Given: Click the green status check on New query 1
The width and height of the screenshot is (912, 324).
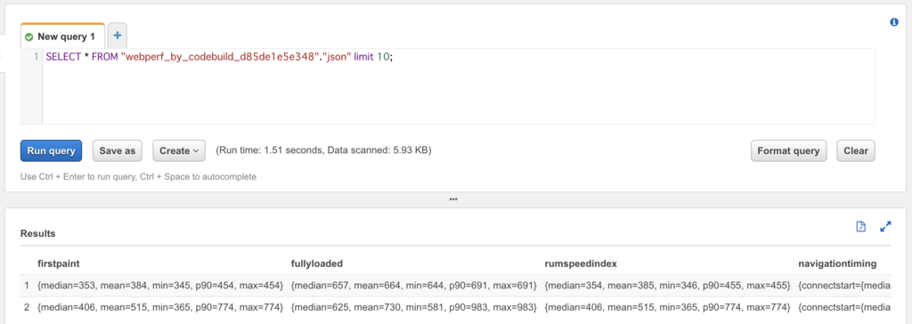Looking at the screenshot, I should [29, 36].
